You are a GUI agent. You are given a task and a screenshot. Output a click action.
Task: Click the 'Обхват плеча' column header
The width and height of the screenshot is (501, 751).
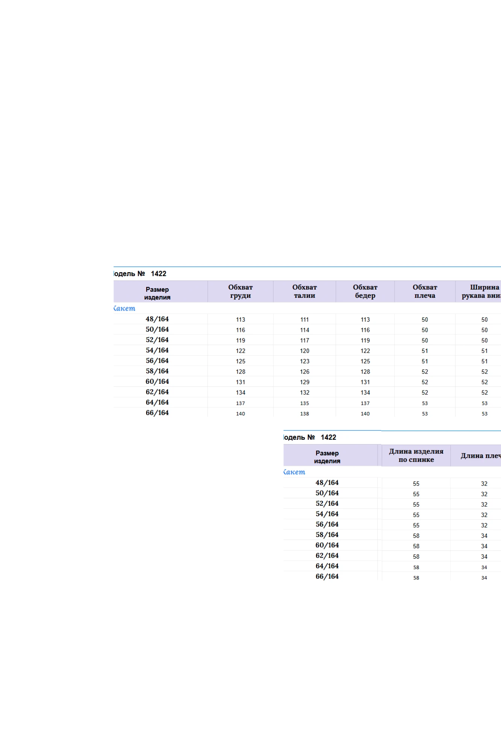[x=425, y=291]
